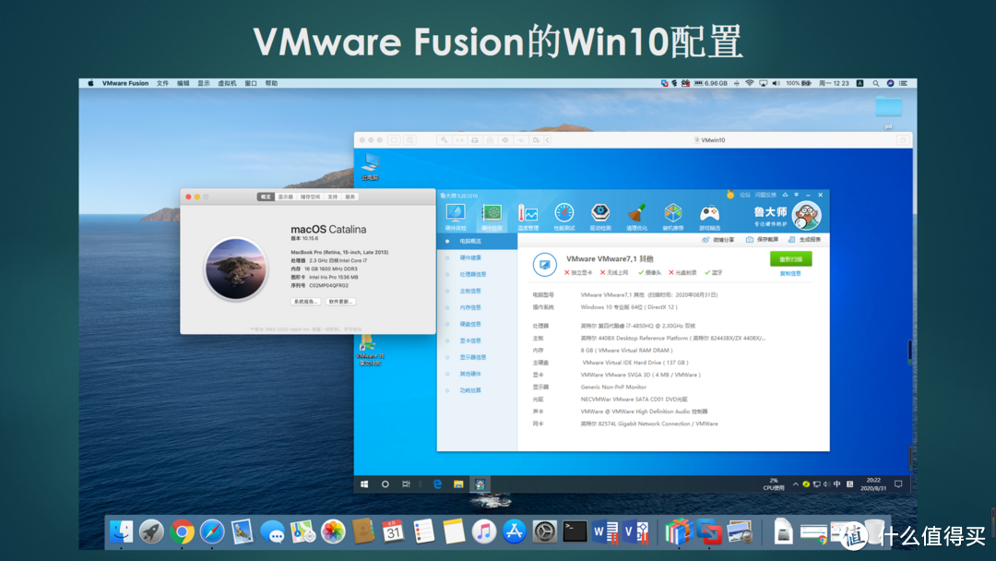Switch to 储存空间 tab in About This Mac
996x561 pixels.
click(311, 197)
